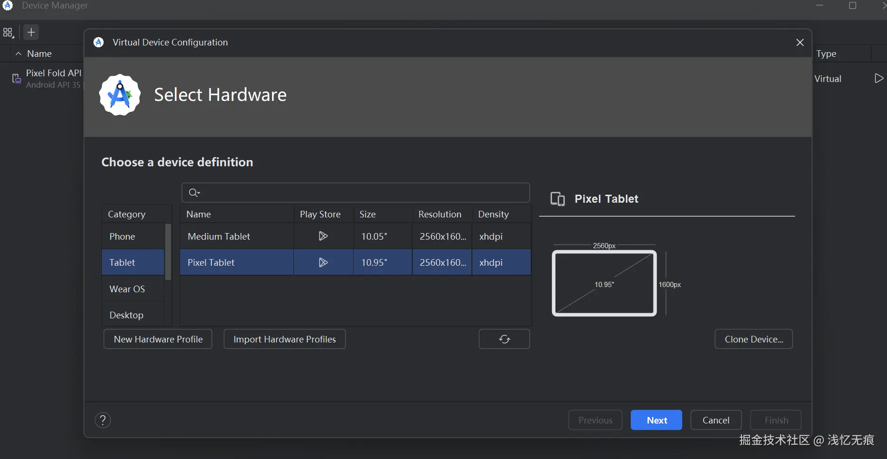Click the device layout grid icon in toolbar
The height and width of the screenshot is (459, 887).
coord(8,33)
